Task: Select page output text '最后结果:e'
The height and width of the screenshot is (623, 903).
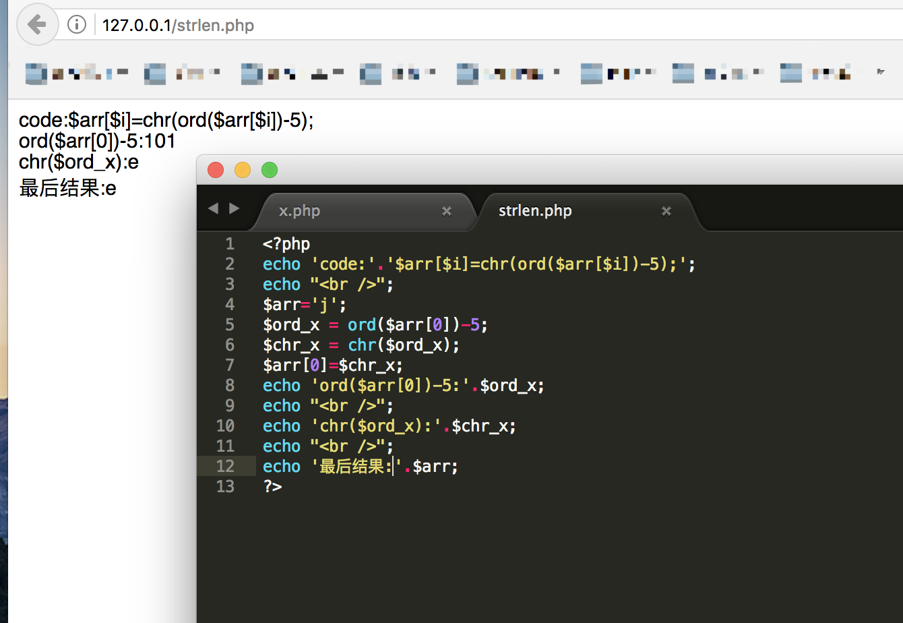Action: coord(67,188)
